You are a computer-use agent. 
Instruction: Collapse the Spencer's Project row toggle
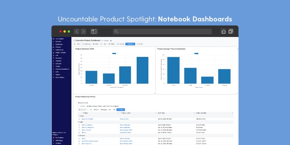click(x=79, y=119)
